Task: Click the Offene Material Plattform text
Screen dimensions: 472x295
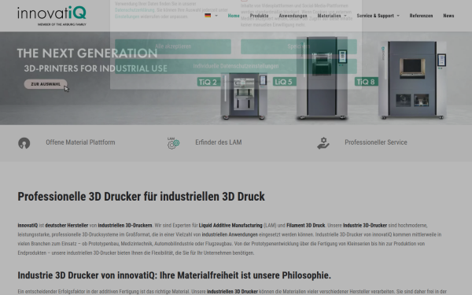Action: 80,142
